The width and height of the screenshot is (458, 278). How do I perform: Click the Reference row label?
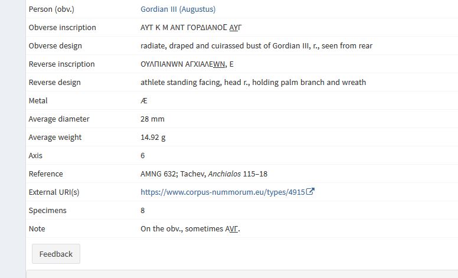pos(45,174)
